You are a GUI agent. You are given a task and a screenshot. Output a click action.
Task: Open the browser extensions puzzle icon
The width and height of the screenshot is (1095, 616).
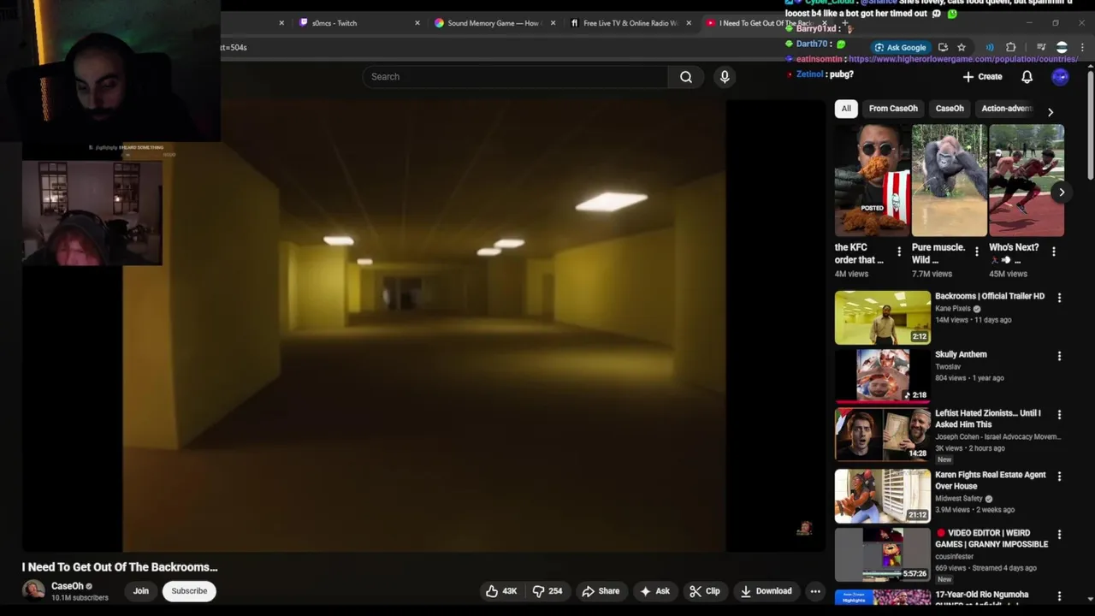click(1011, 48)
